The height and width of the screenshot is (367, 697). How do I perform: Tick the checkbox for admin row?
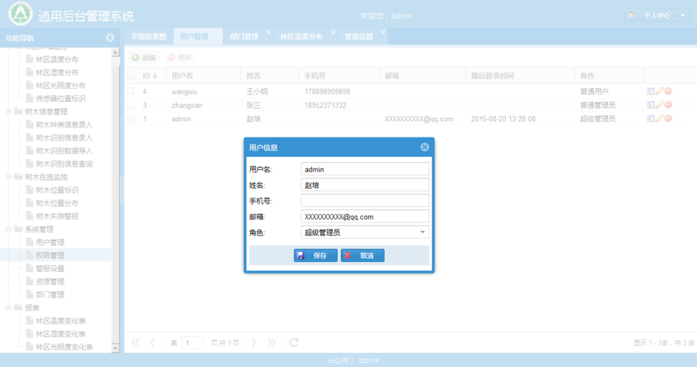point(131,118)
